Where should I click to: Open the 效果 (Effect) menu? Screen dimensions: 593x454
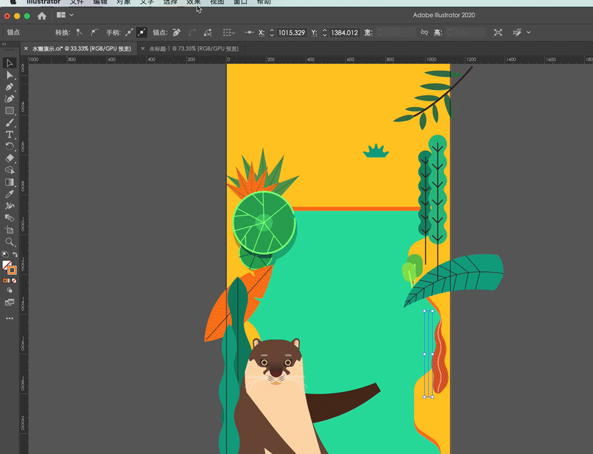(x=194, y=2)
